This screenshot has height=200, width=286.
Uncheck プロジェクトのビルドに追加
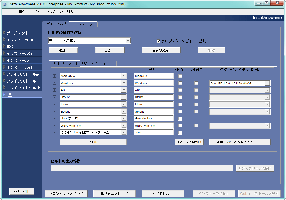158,41
